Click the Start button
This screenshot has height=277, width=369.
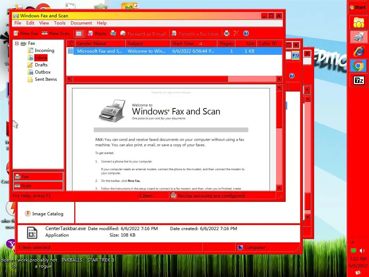click(357, 8)
